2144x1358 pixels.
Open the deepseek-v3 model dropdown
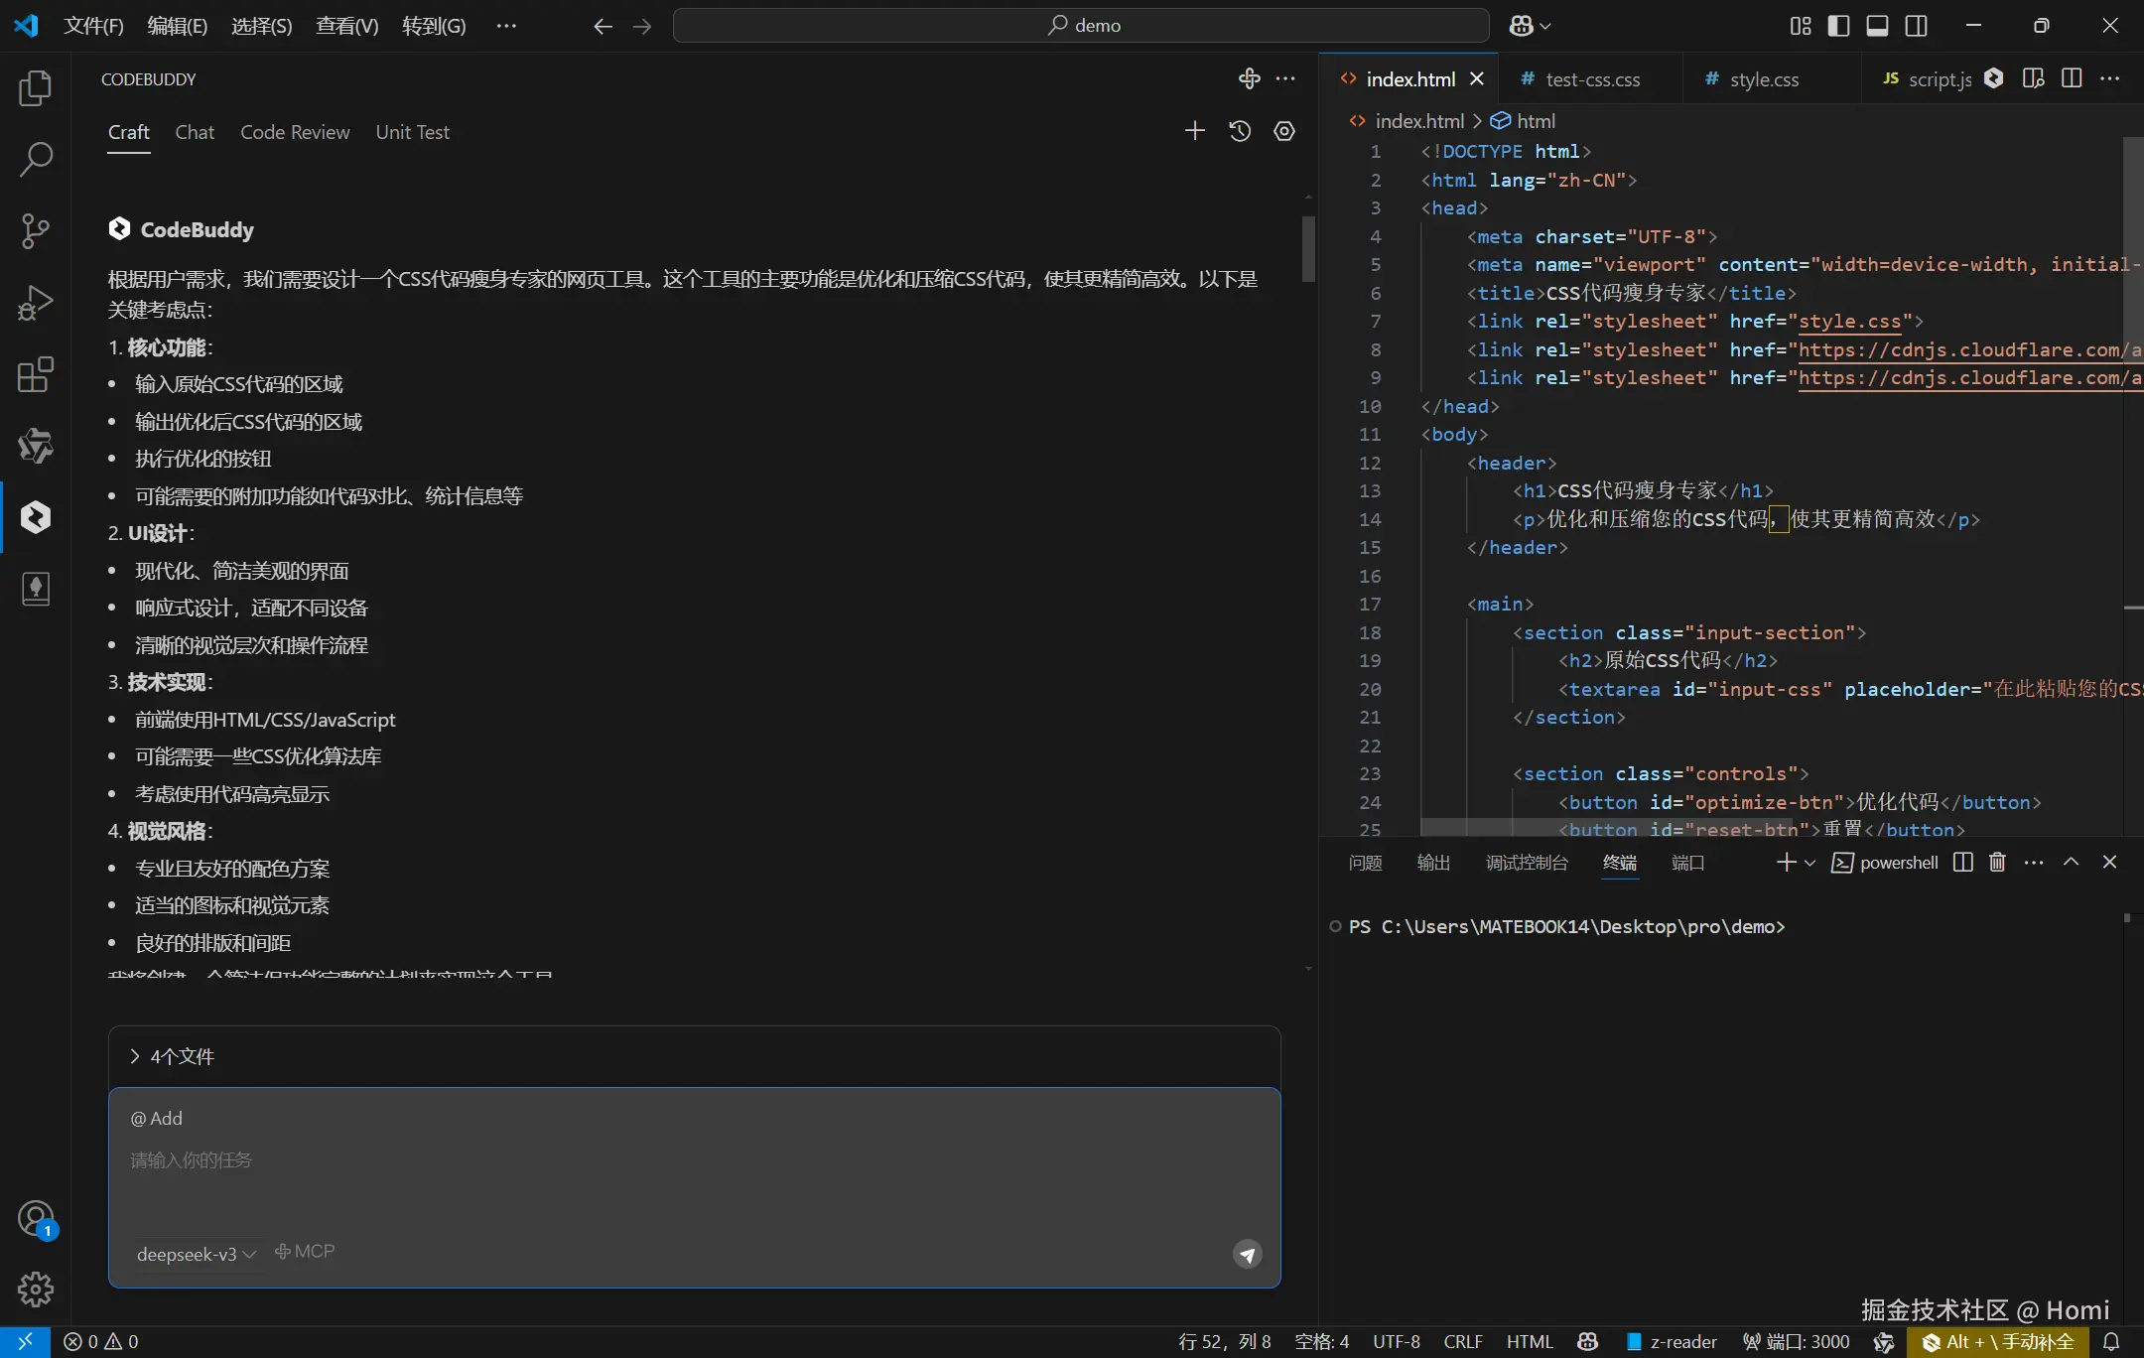pyautogui.click(x=196, y=1254)
